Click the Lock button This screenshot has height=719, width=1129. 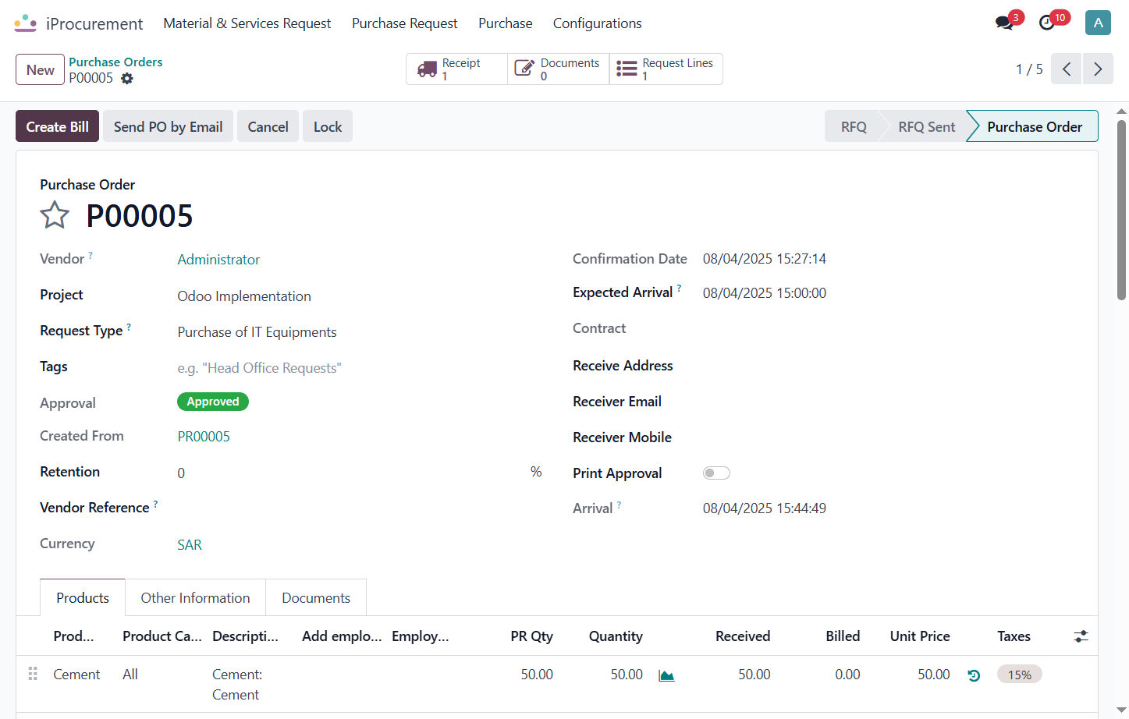(328, 126)
